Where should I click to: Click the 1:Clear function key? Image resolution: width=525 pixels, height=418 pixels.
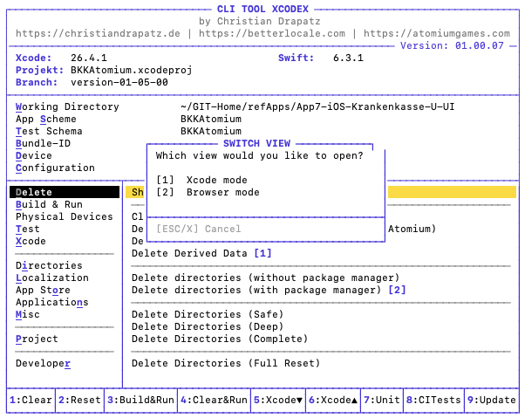coord(31,400)
